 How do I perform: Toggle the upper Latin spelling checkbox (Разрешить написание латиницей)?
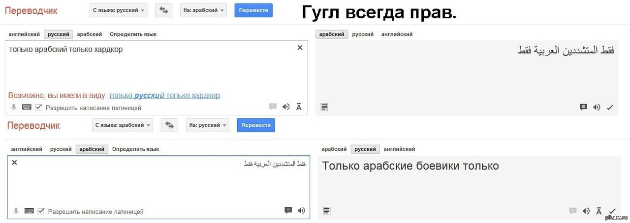pyautogui.click(x=39, y=107)
